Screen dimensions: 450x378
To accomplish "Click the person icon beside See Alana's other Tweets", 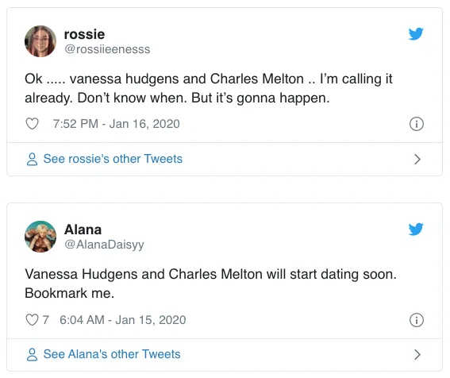I will tap(32, 354).
